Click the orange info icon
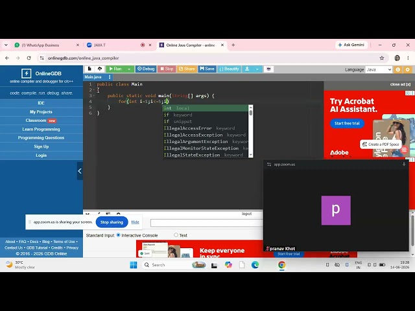Screen dimensions: 415x311 pos(397,69)
